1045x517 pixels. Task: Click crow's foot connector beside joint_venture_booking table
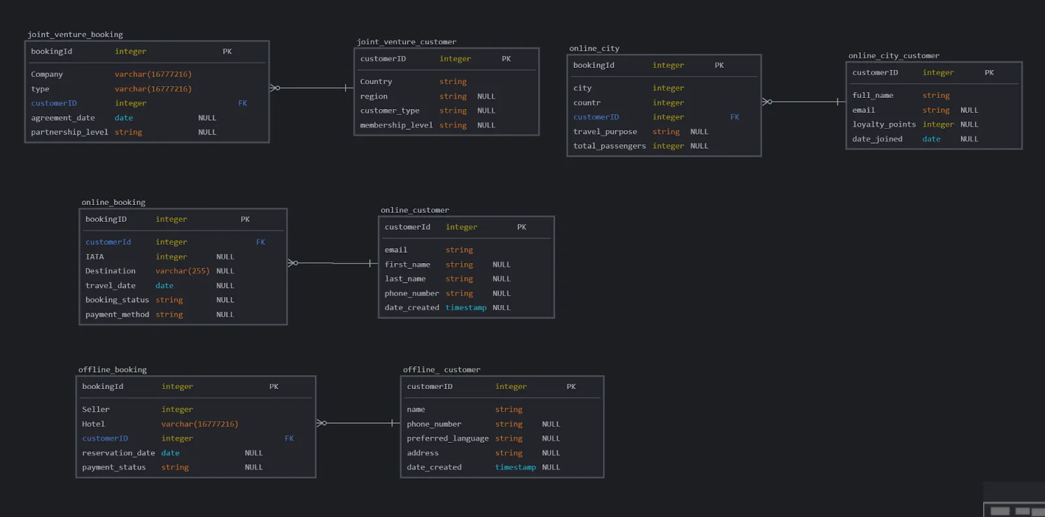tap(275, 87)
